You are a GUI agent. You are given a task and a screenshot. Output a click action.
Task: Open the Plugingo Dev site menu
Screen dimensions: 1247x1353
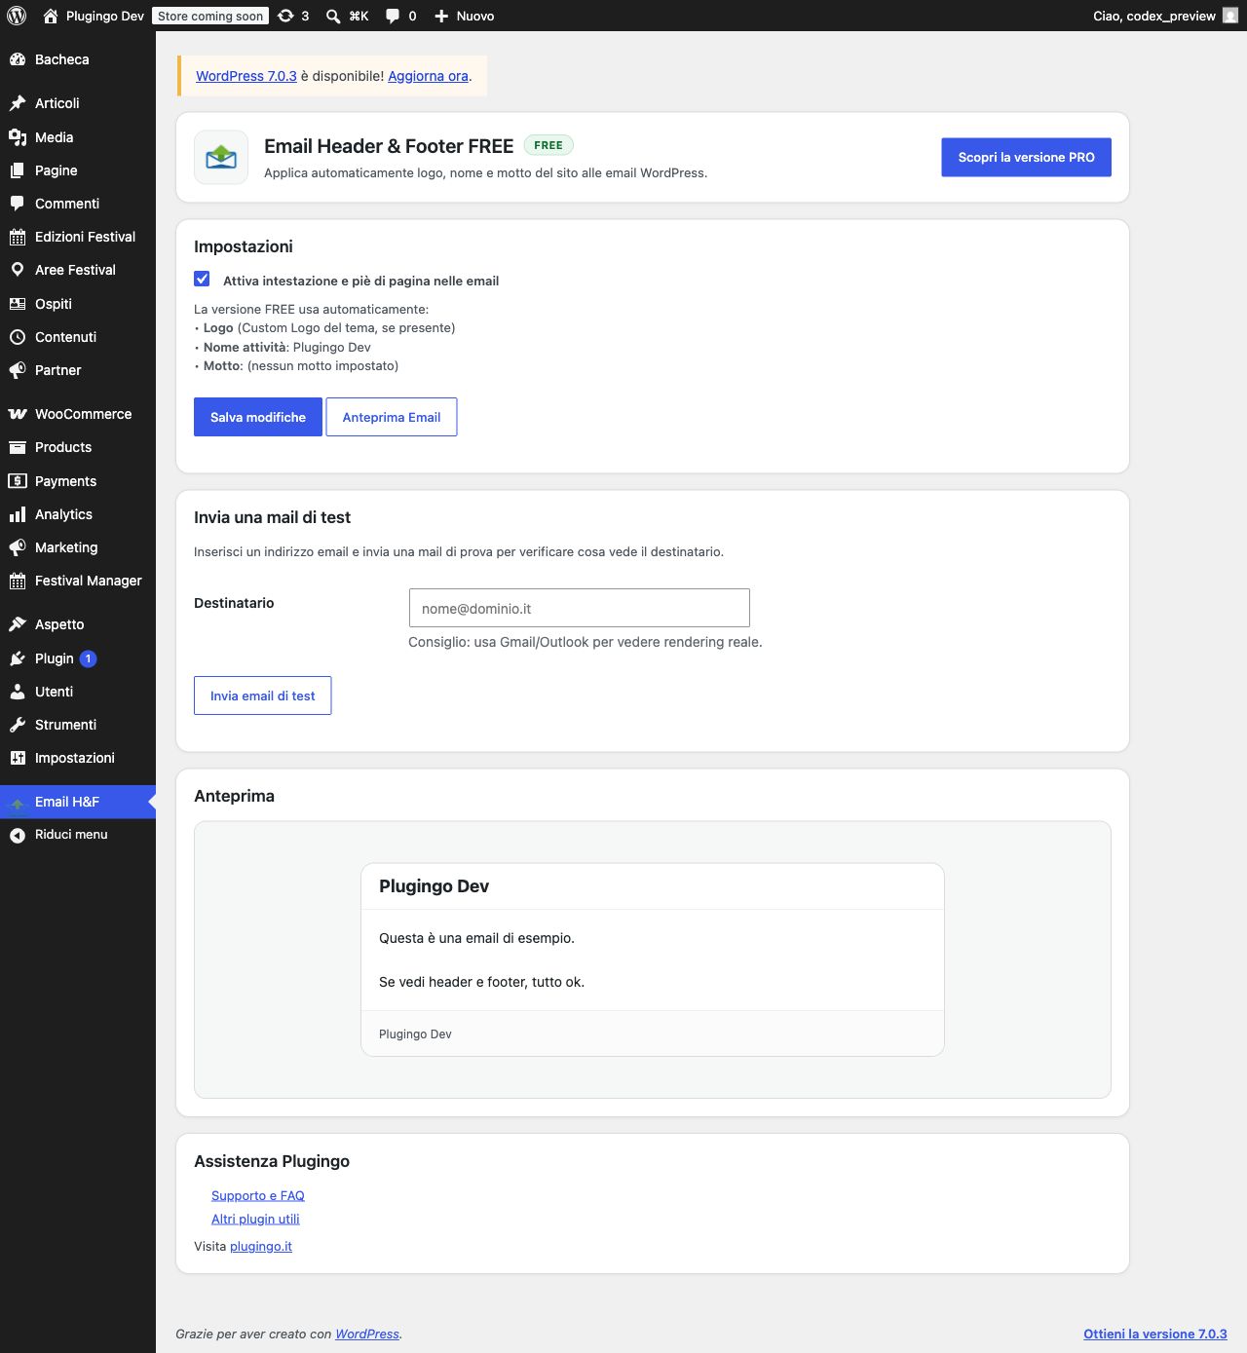94,16
